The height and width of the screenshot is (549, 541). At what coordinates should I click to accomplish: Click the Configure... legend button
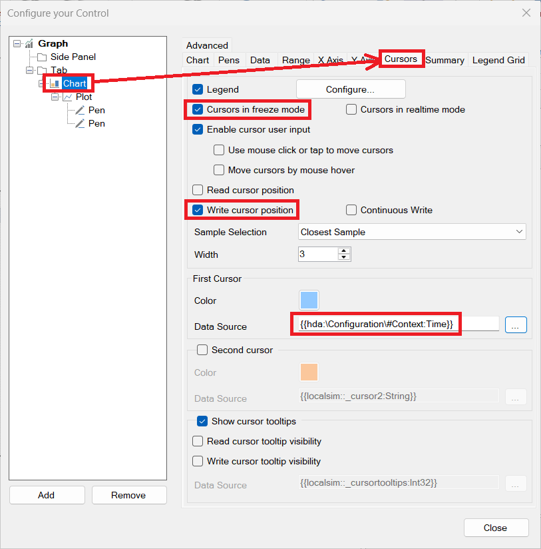(x=350, y=89)
